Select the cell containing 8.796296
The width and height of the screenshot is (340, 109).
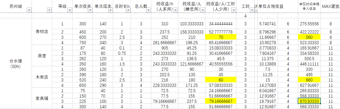coord(268,31)
